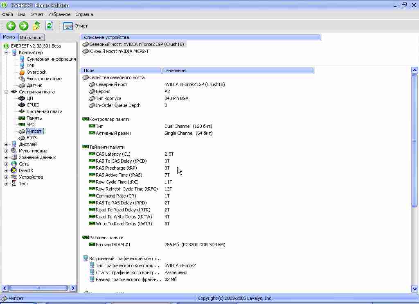
Task: Click the Хранение данных icon
Action: [14, 157]
